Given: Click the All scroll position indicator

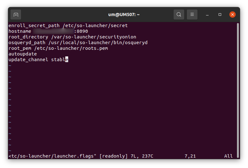Looking at the screenshot, I should tap(228, 156).
